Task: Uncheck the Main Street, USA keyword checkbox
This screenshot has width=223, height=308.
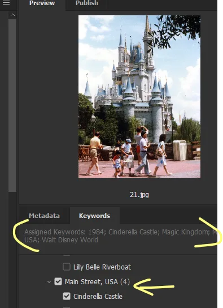Action: [58, 281]
